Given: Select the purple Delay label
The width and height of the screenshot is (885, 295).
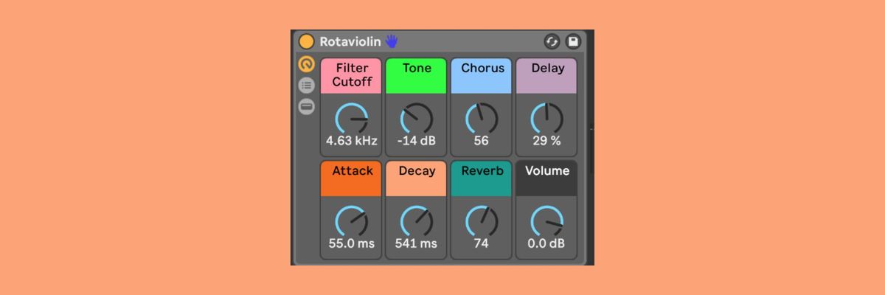Looking at the screenshot, I should pyautogui.click(x=546, y=75).
